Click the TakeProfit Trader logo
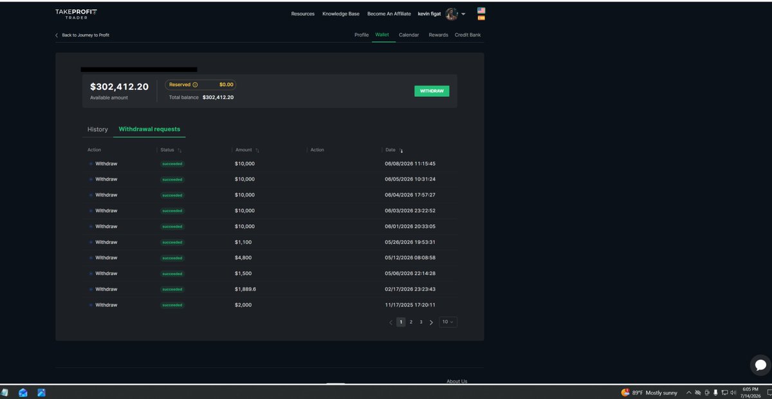This screenshot has width=772, height=399. point(76,13)
